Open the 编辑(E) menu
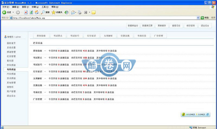This screenshot has height=129, width=217. click(x=16, y=7)
